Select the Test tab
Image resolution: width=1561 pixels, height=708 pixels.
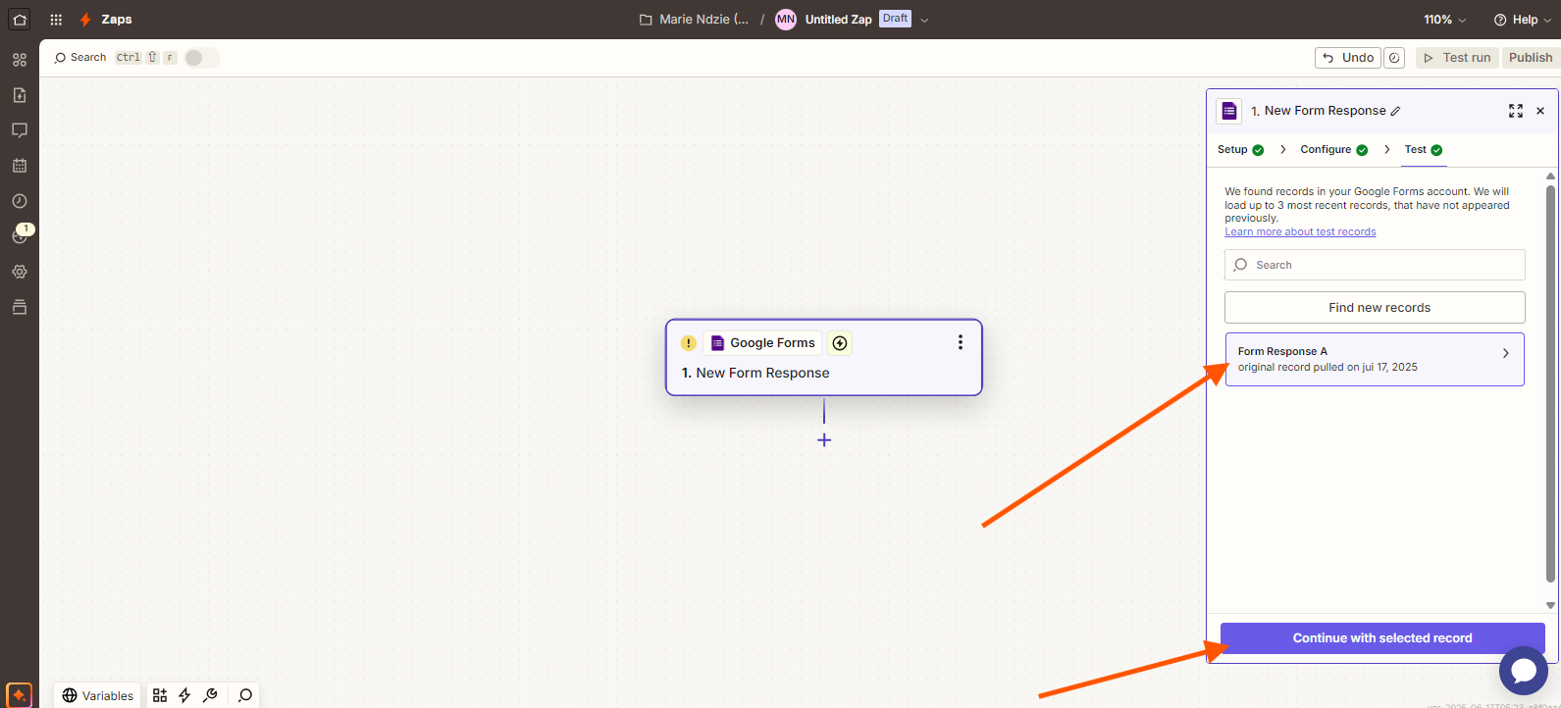tap(1424, 150)
